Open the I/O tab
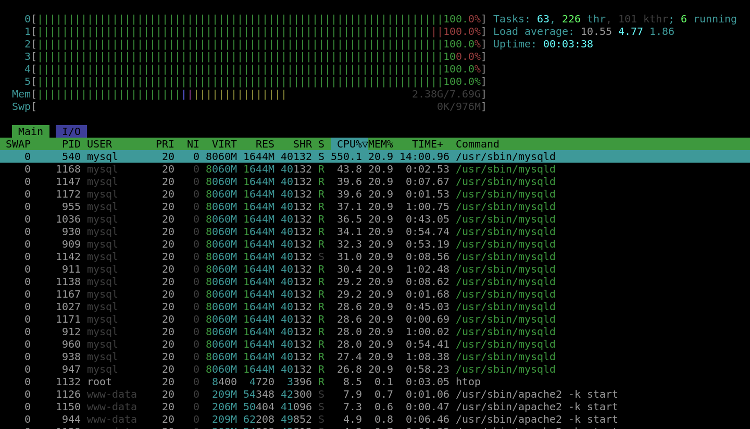750x429 pixels. click(71, 131)
